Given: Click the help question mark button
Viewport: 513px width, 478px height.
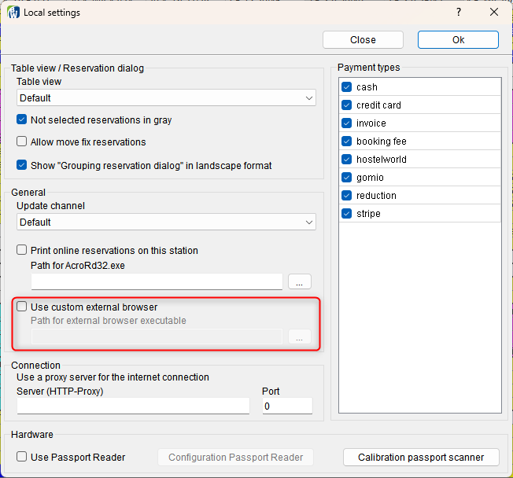Looking at the screenshot, I should pyautogui.click(x=459, y=13).
